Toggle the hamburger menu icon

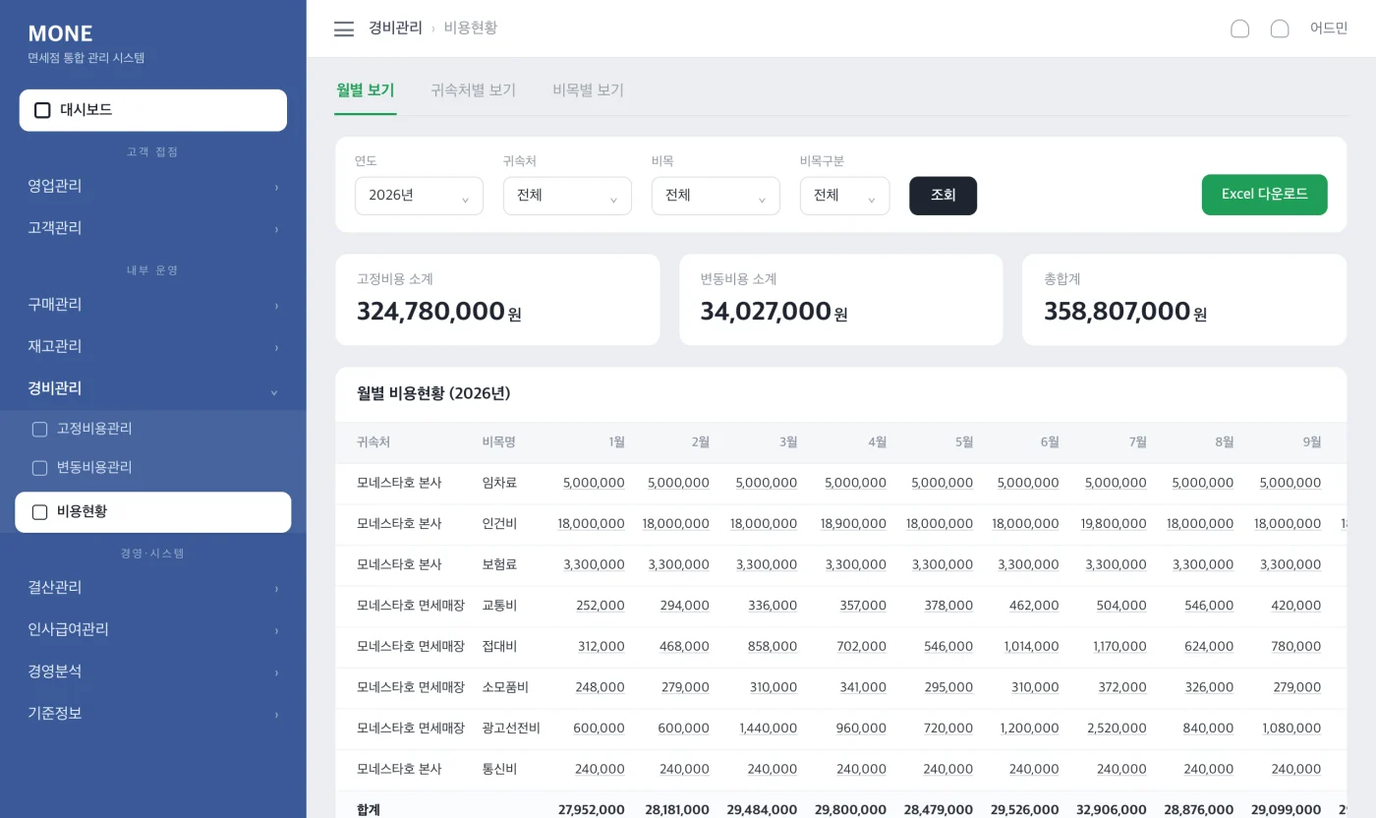click(343, 29)
